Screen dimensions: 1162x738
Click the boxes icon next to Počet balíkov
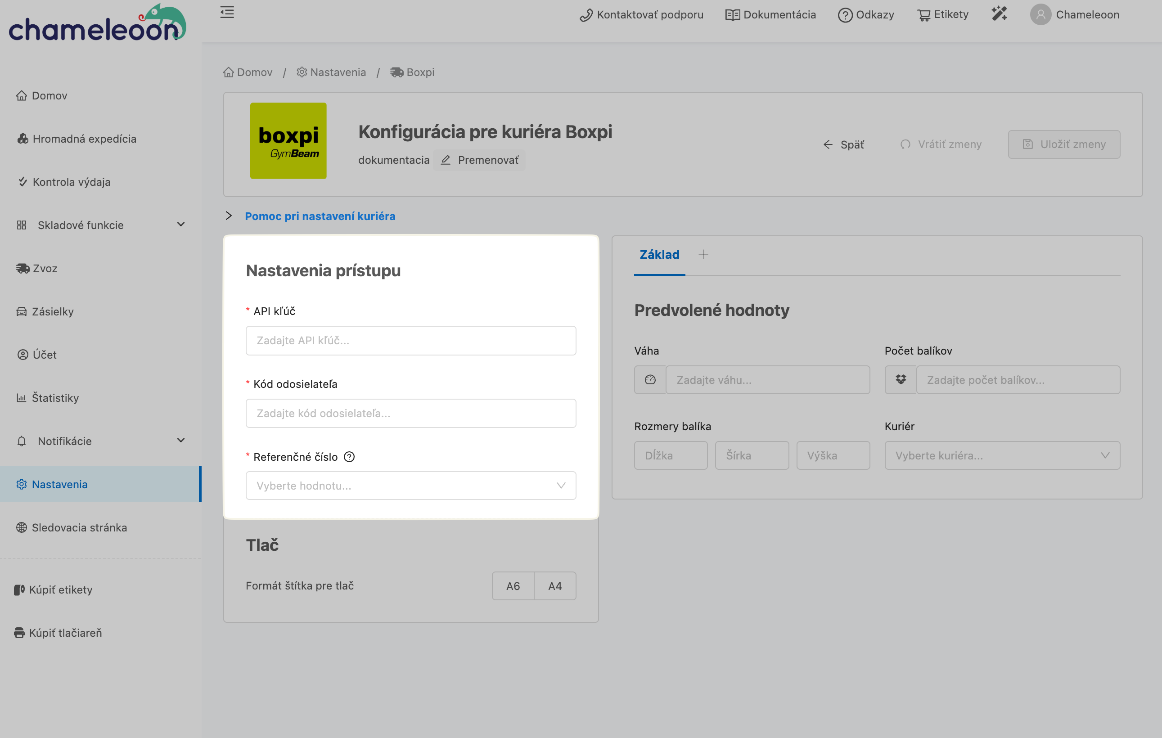tap(901, 380)
